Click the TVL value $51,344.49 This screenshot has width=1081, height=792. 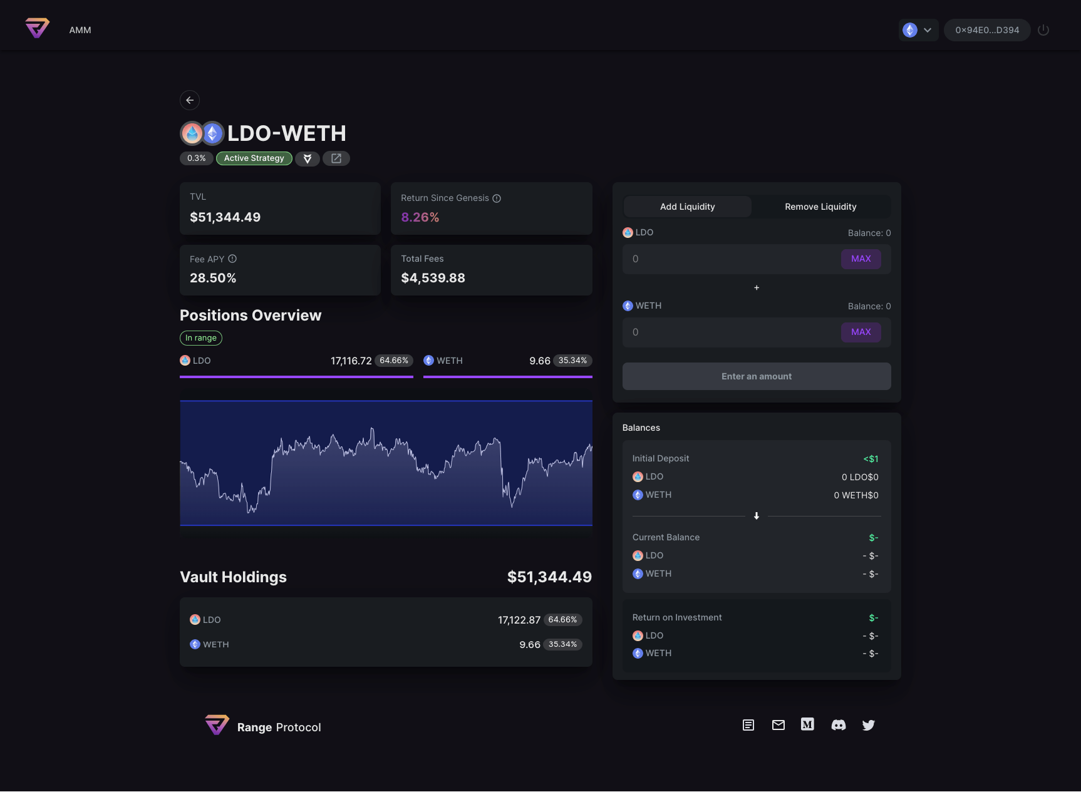[225, 217]
